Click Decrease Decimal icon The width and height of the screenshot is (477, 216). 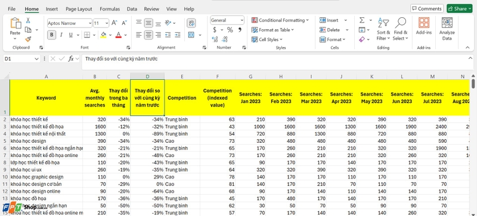[x=225, y=39]
